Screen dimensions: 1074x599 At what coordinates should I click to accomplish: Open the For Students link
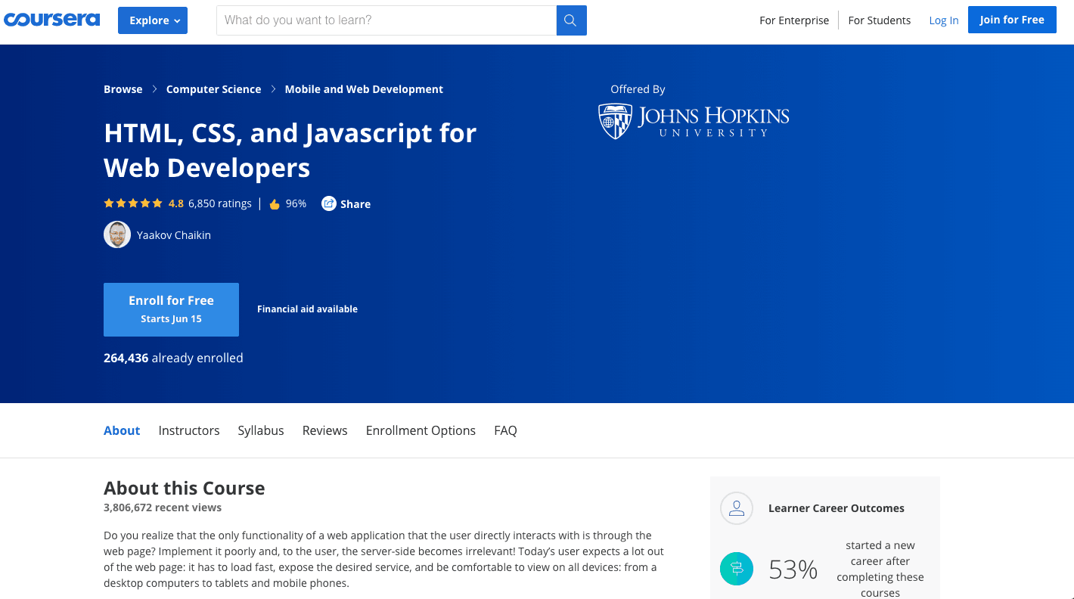[x=879, y=20]
